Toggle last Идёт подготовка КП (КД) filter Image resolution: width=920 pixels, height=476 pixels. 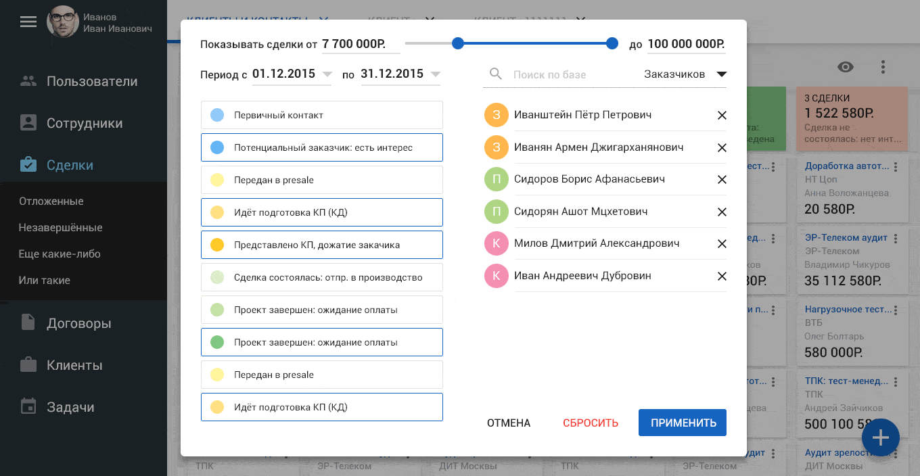[x=322, y=407]
